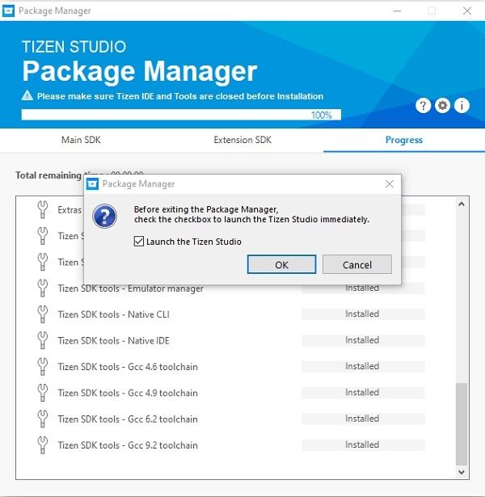Image resolution: width=485 pixels, height=497 pixels.
Task: Close the Package Manager dialog with X
Action: coord(390,183)
